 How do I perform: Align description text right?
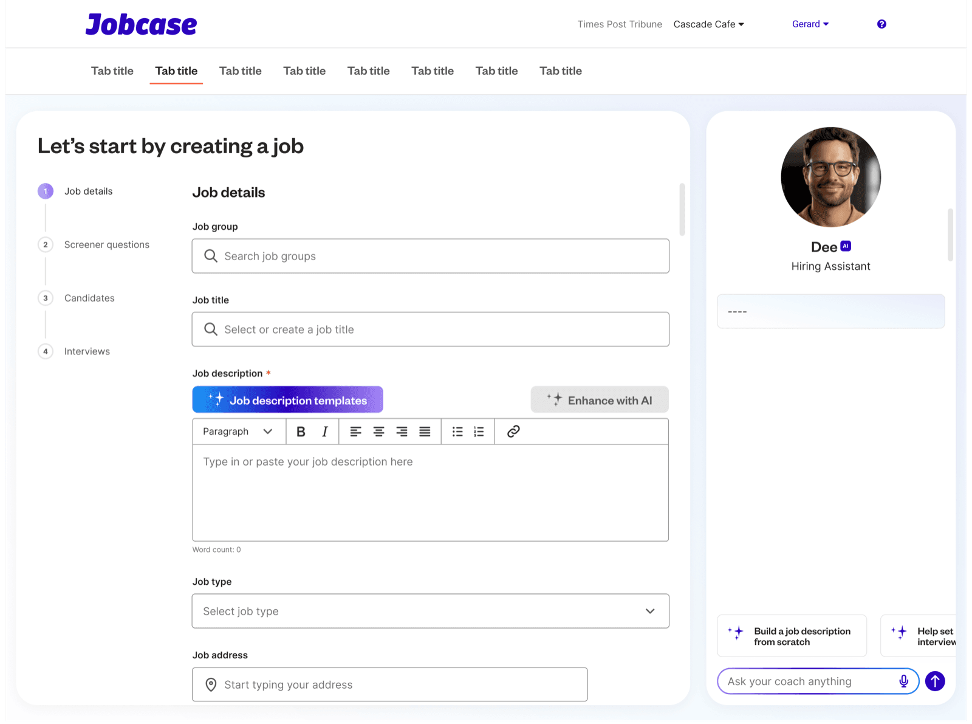coord(402,432)
